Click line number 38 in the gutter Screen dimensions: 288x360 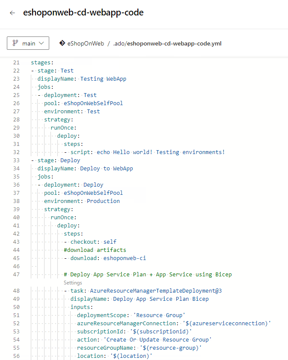[x=16, y=201]
